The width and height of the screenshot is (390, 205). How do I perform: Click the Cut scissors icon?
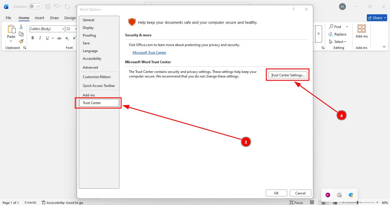(x=21, y=27)
